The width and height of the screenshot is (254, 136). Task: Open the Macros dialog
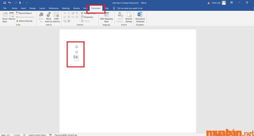pyautogui.click(x=12, y=16)
